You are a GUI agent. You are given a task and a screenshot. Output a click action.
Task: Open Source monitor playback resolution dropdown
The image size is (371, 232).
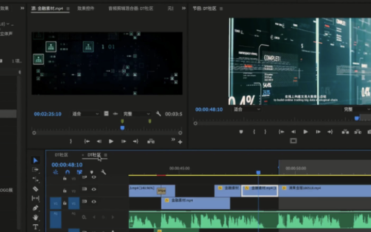(137, 114)
